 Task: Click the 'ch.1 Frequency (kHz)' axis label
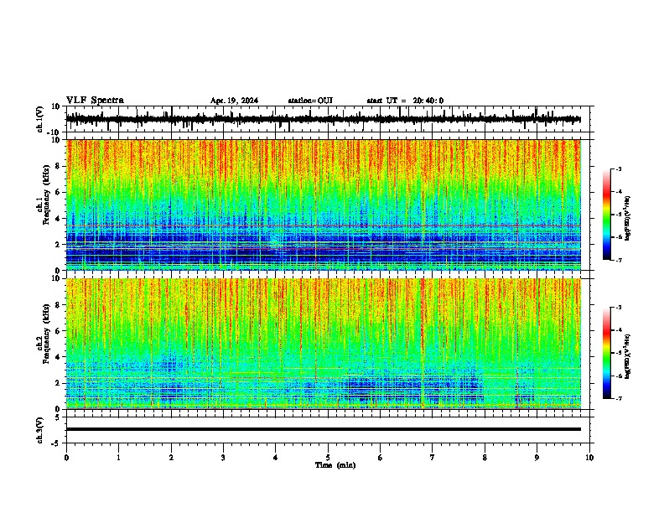tap(44, 194)
